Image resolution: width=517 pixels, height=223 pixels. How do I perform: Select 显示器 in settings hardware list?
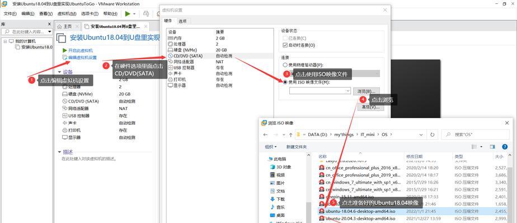[220, 85]
